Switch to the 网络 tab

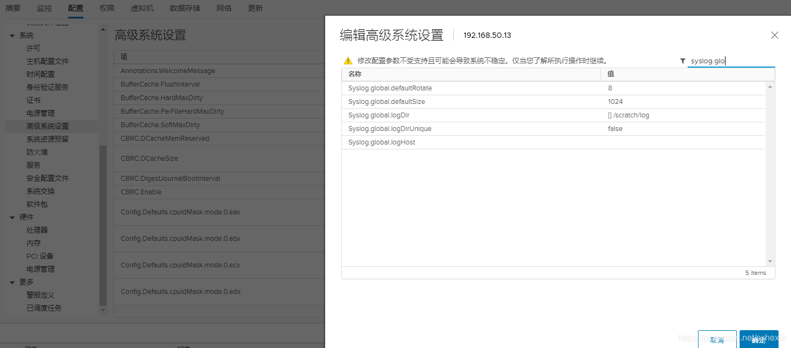point(224,8)
